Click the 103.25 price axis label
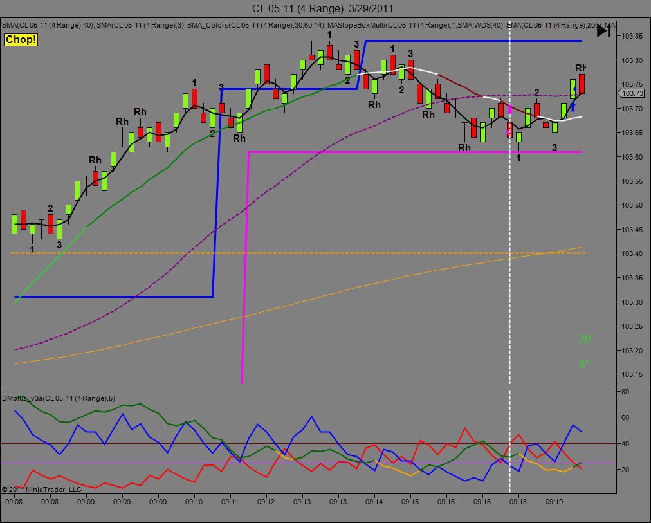Screen dimensions: 651x523 click(632, 326)
